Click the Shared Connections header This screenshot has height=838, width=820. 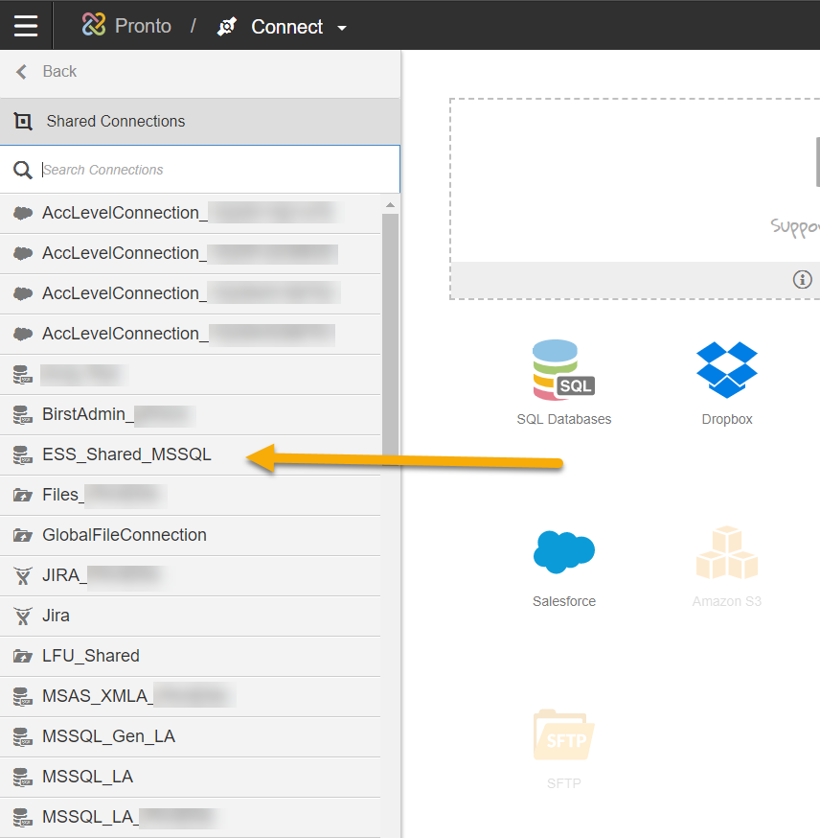115,122
